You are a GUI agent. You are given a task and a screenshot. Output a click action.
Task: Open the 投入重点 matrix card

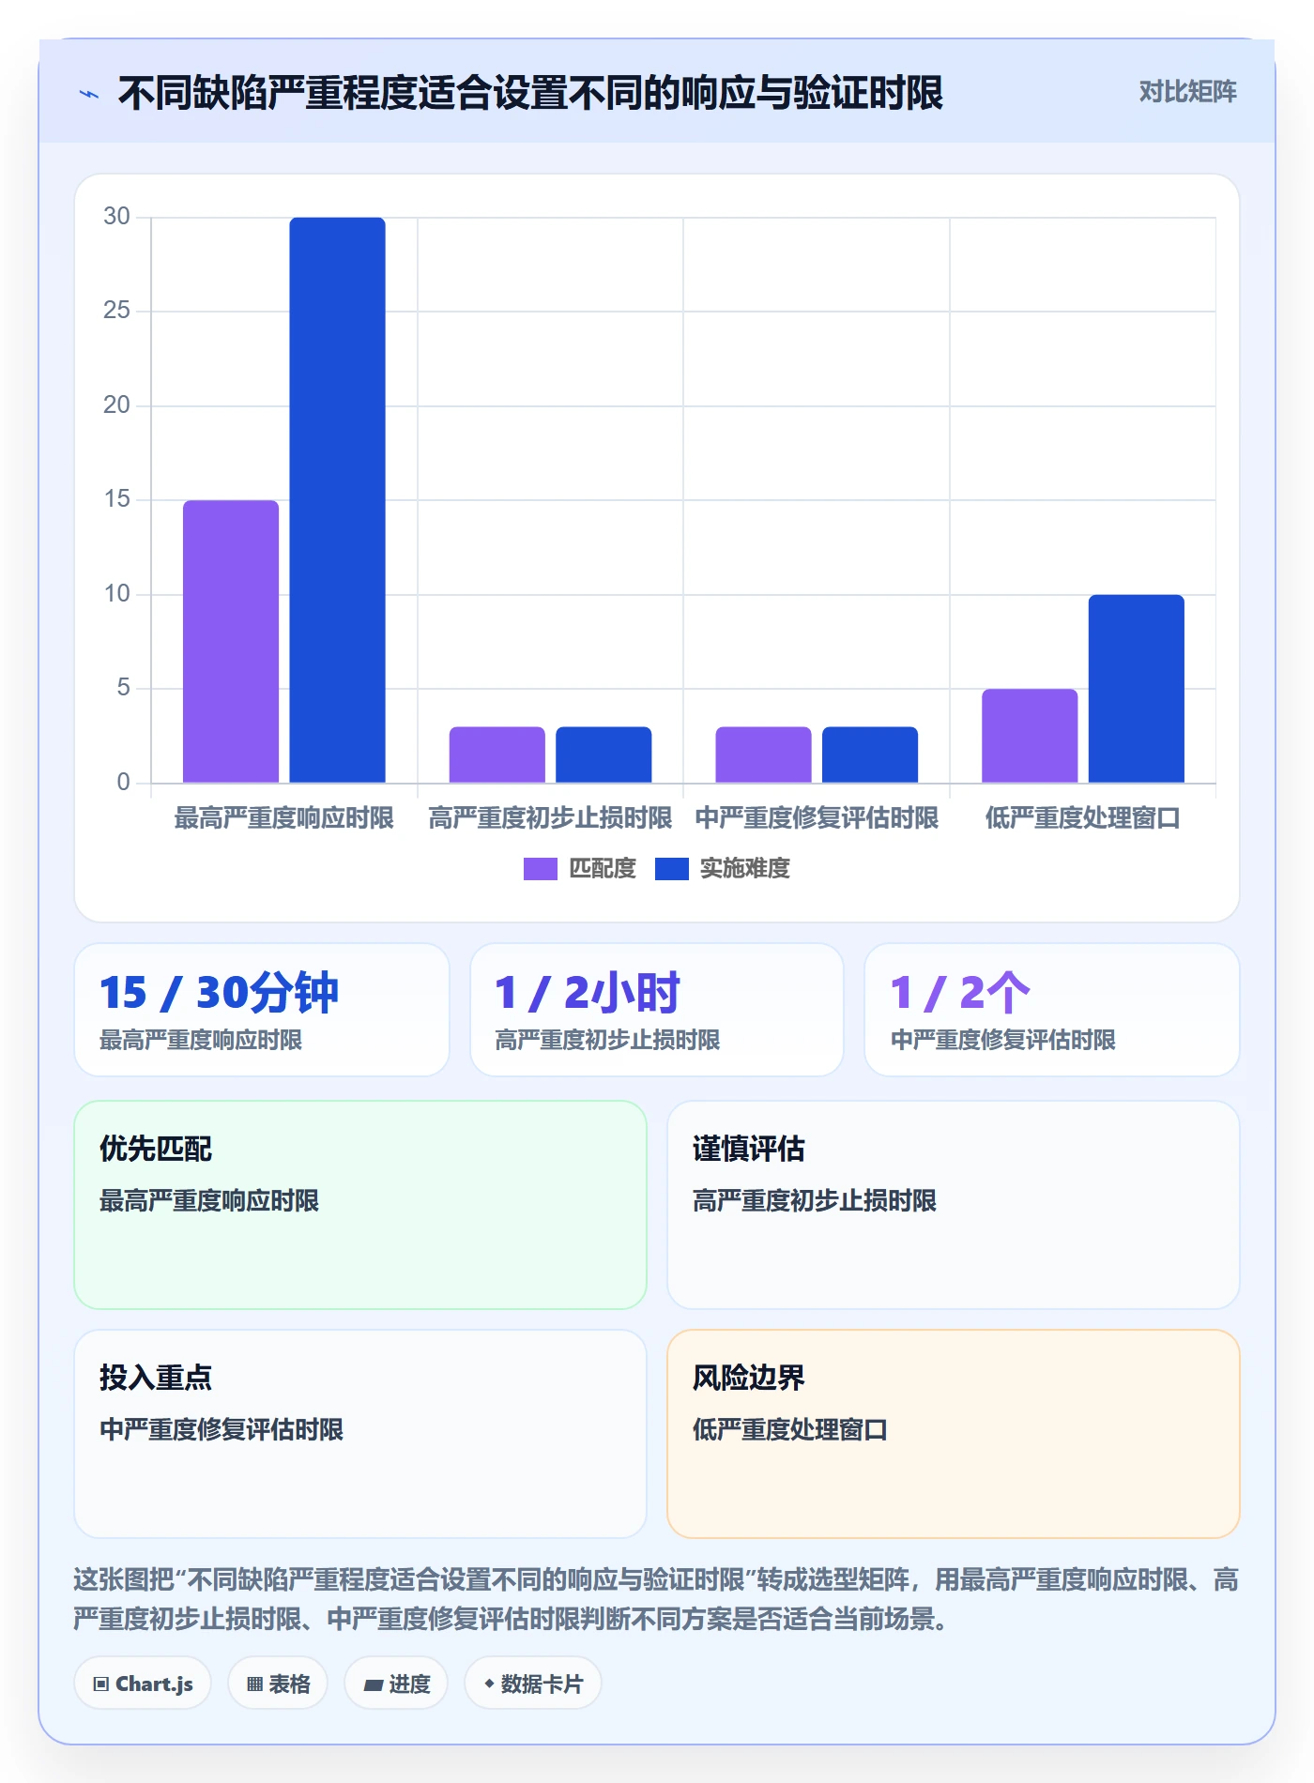pos(360,1434)
